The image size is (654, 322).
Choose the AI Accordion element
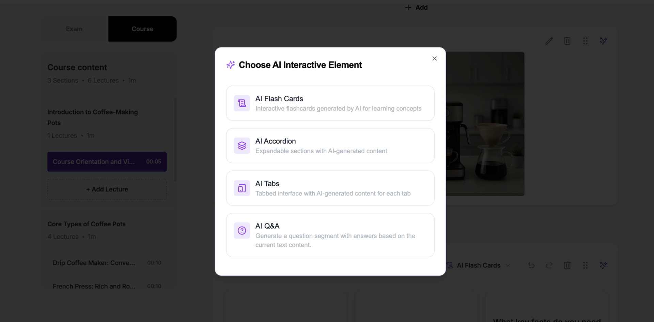[x=330, y=145]
